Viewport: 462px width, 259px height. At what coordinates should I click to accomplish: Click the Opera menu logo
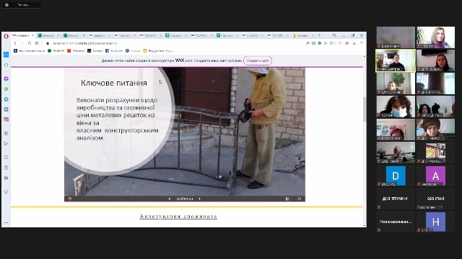point(6,36)
